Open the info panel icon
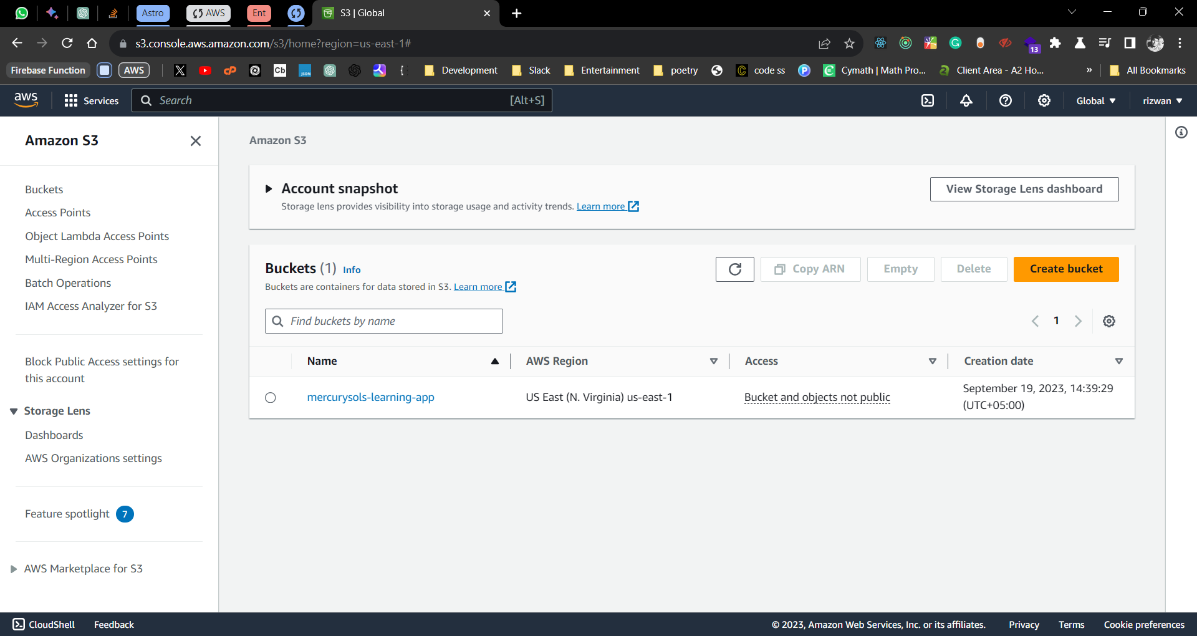This screenshot has height=636, width=1197. pyautogui.click(x=1181, y=132)
